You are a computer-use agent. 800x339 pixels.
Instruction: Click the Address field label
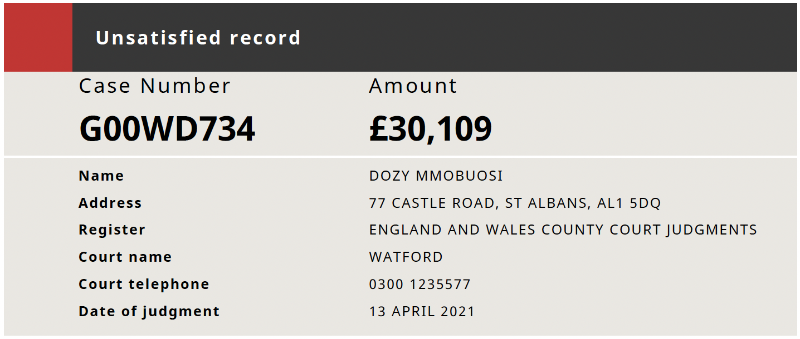[x=110, y=203]
